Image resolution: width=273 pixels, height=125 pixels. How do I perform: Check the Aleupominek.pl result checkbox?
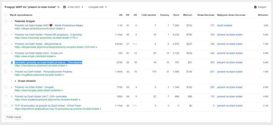(x=6, y=44)
